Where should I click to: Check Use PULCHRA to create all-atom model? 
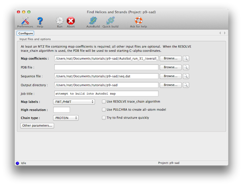pos(104,109)
